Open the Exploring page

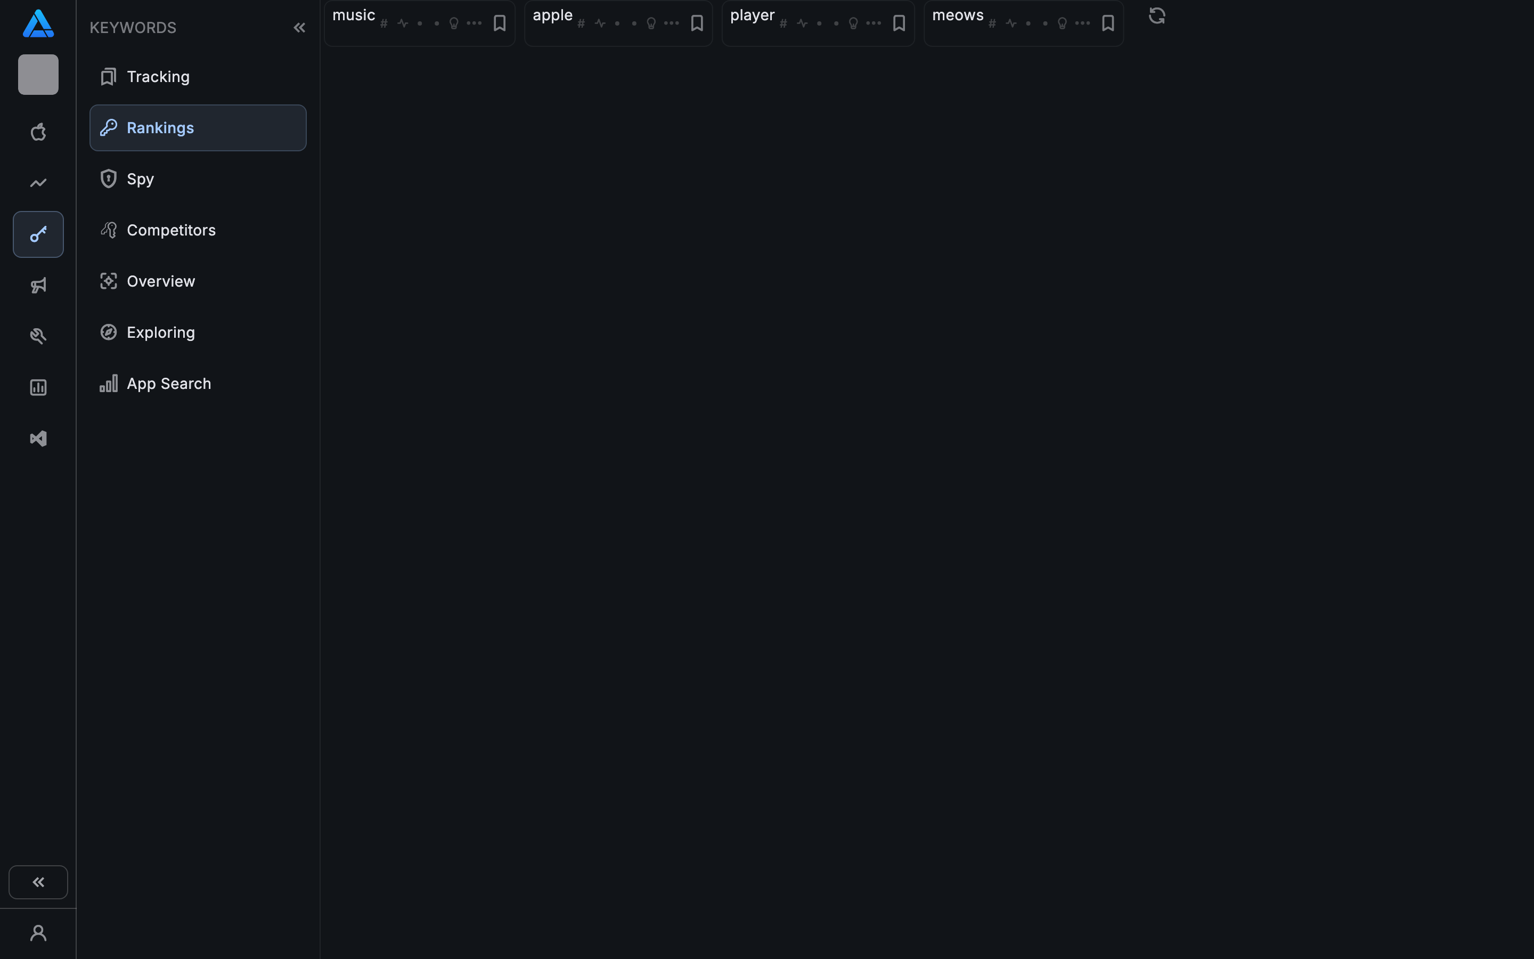pos(160,332)
